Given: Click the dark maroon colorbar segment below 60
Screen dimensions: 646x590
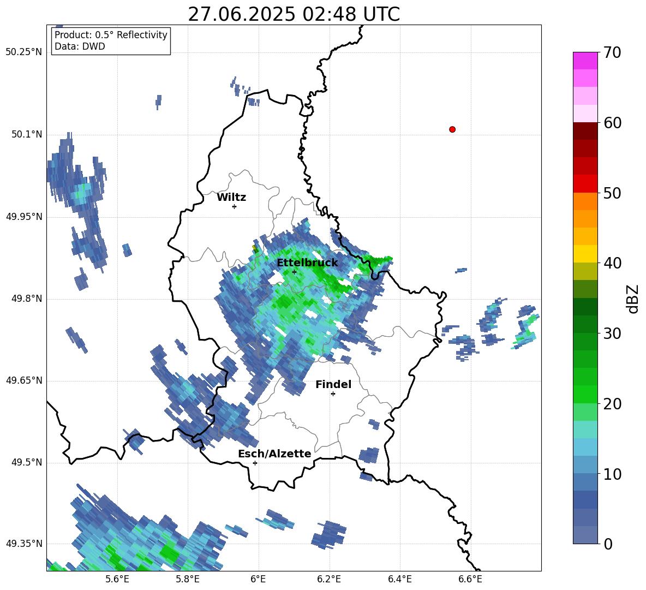Looking at the screenshot, I should coord(585,131).
